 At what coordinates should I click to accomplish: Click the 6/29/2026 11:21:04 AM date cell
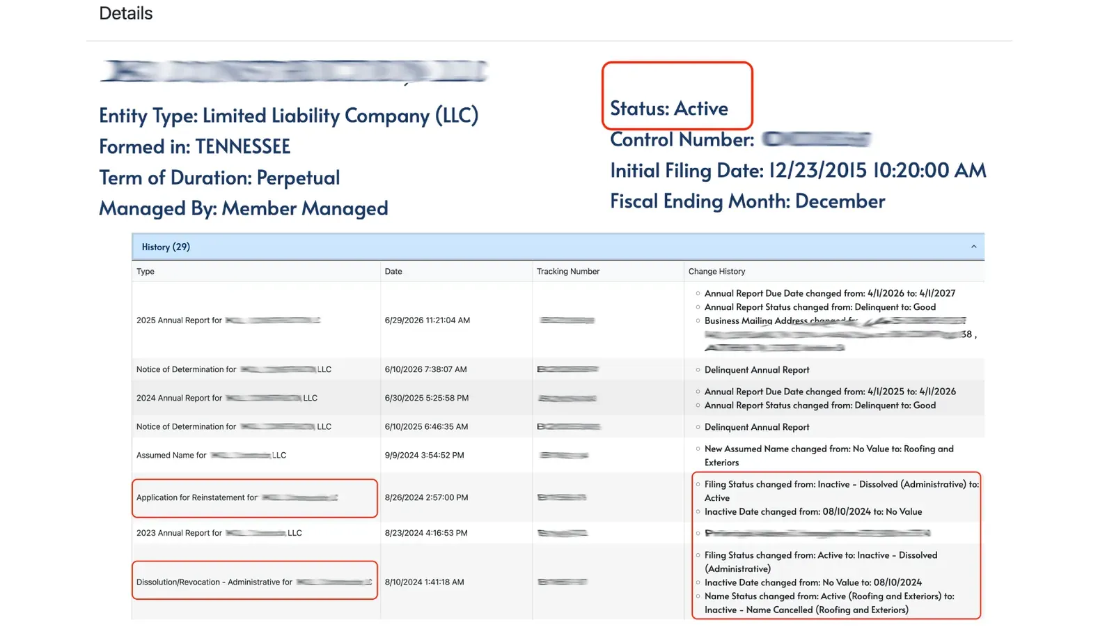(427, 320)
